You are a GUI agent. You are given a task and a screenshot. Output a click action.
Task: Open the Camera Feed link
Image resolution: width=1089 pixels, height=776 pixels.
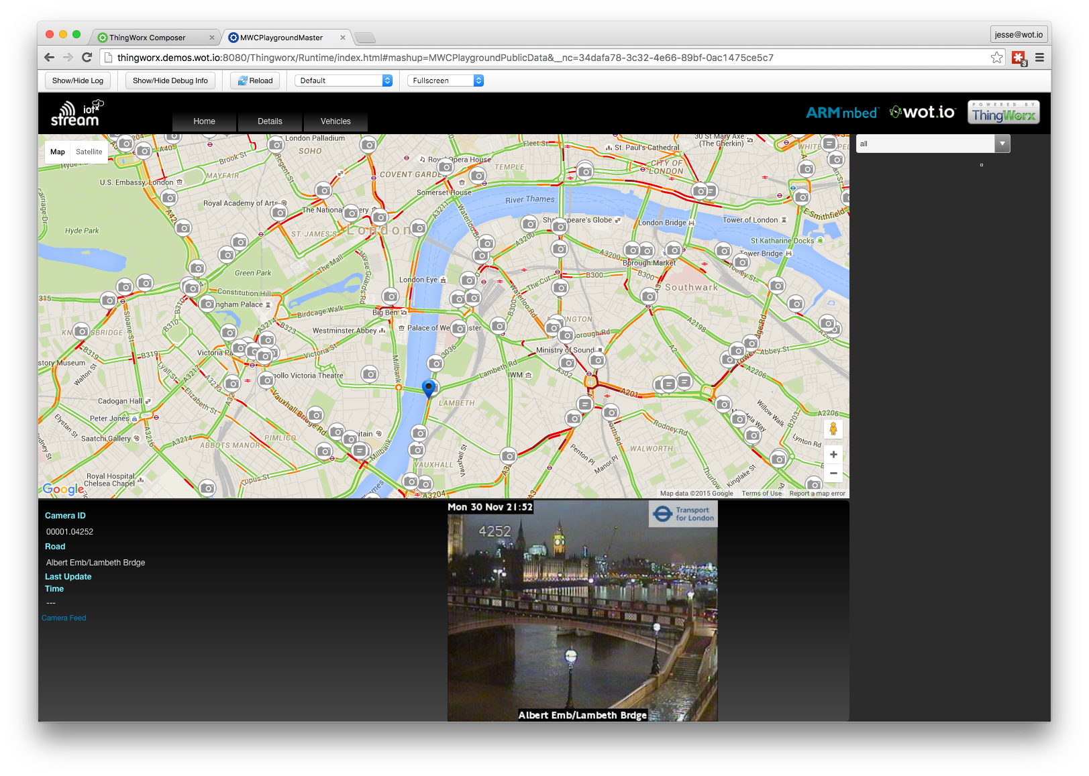coord(64,618)
